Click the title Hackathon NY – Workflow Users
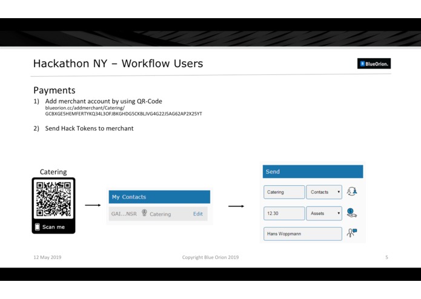The height and width of the screenshot is (299, 421). (x=118, y=64)
